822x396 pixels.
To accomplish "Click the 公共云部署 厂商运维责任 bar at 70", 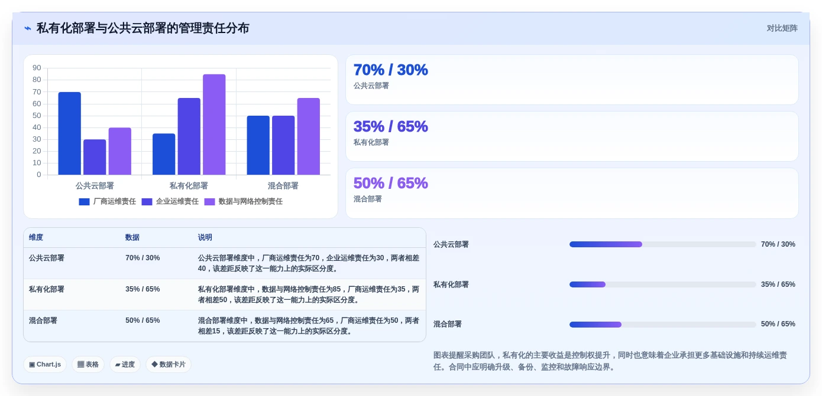I will click(x=69, y=133).
